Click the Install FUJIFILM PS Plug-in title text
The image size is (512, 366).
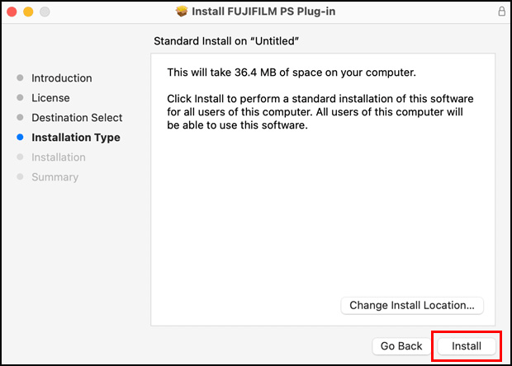[264, 12]
